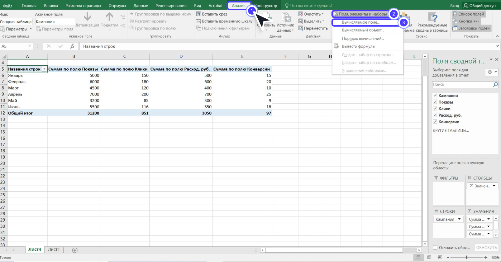
Task: Click the zoom in plus button
Action: [486, 257]
